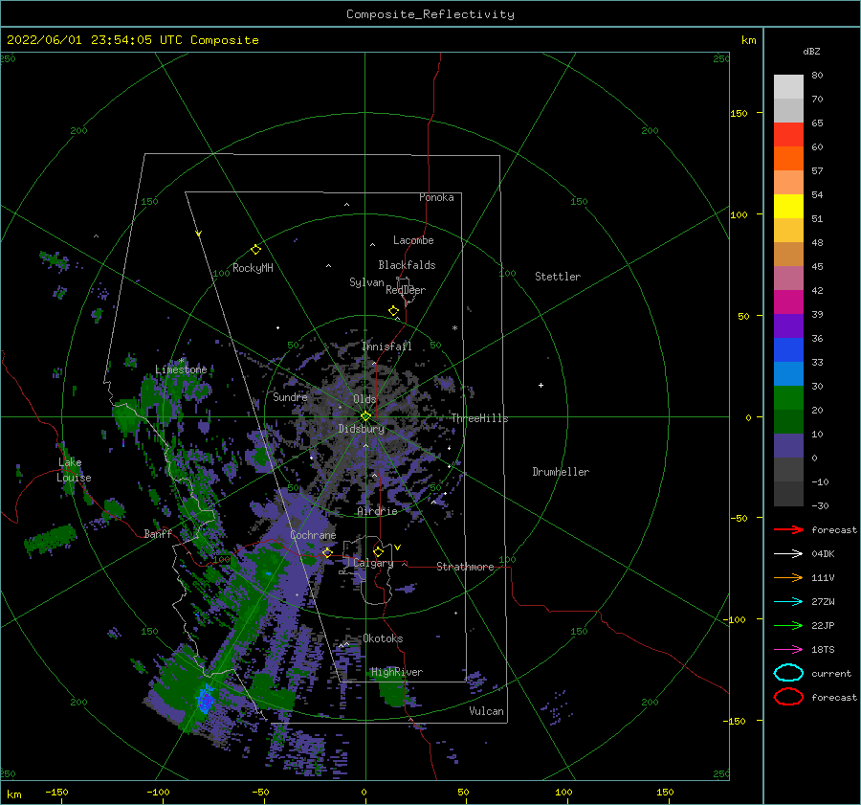
Task: Click the Limestone label
Action: (181, 369)
